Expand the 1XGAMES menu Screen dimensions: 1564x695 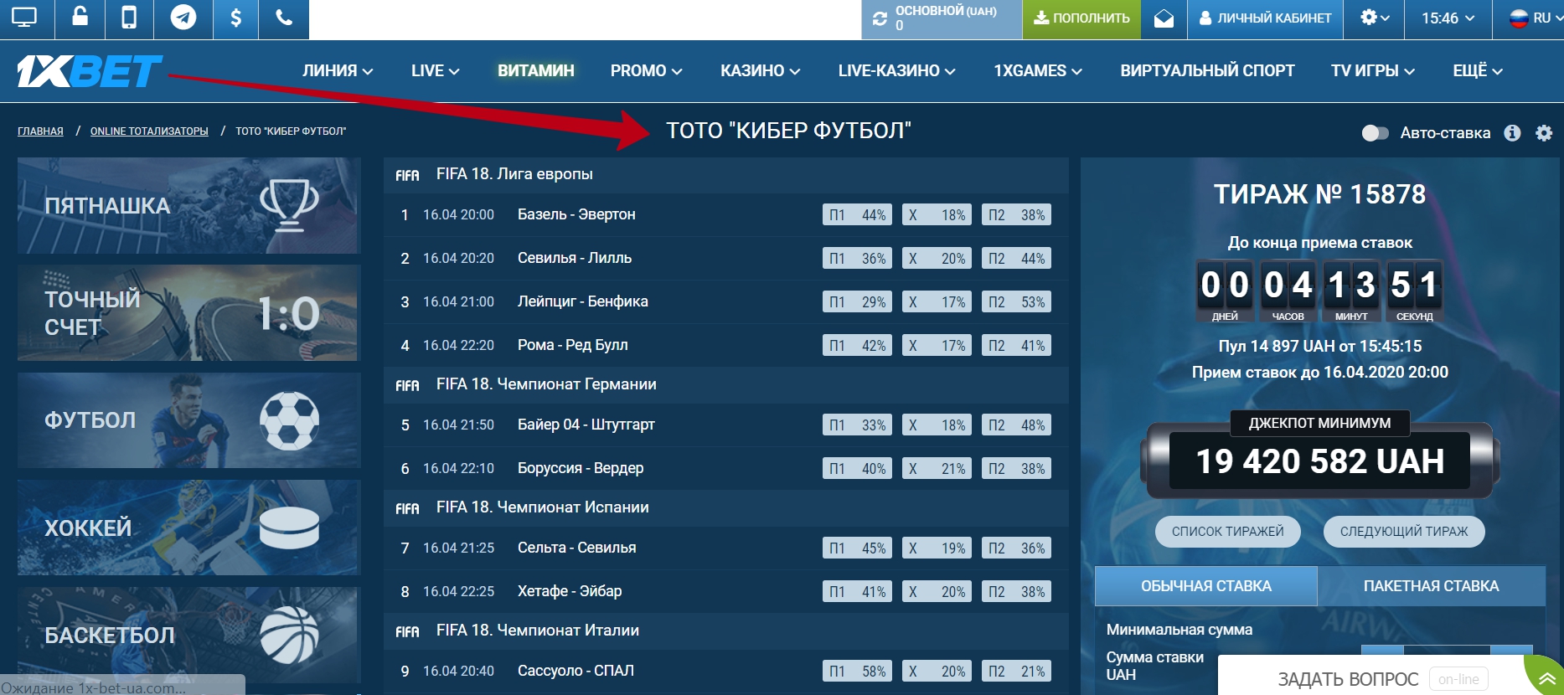1038,71
